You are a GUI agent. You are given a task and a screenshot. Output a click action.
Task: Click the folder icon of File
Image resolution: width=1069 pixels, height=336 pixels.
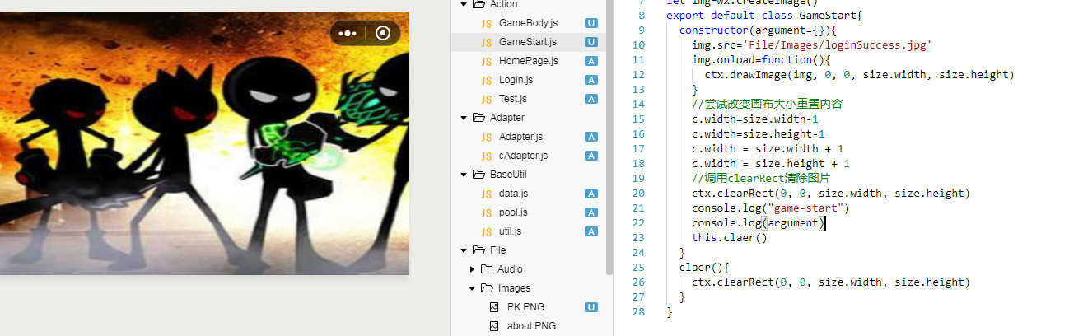coord(478,250)
